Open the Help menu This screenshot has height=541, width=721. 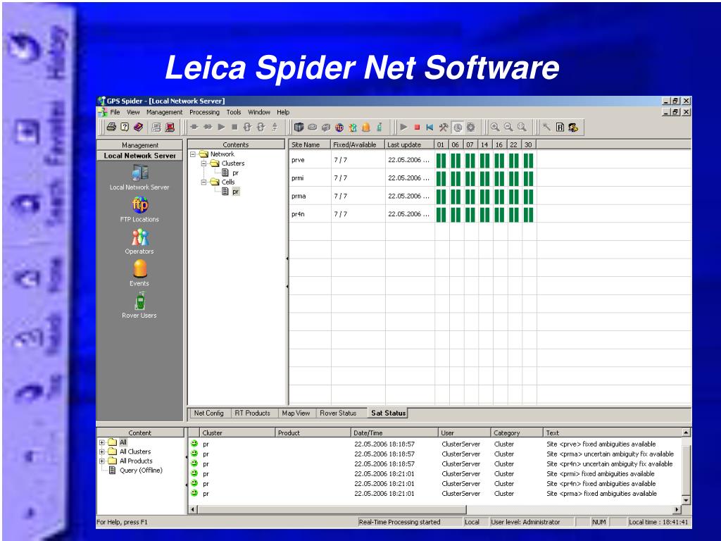tap(283, 112)
